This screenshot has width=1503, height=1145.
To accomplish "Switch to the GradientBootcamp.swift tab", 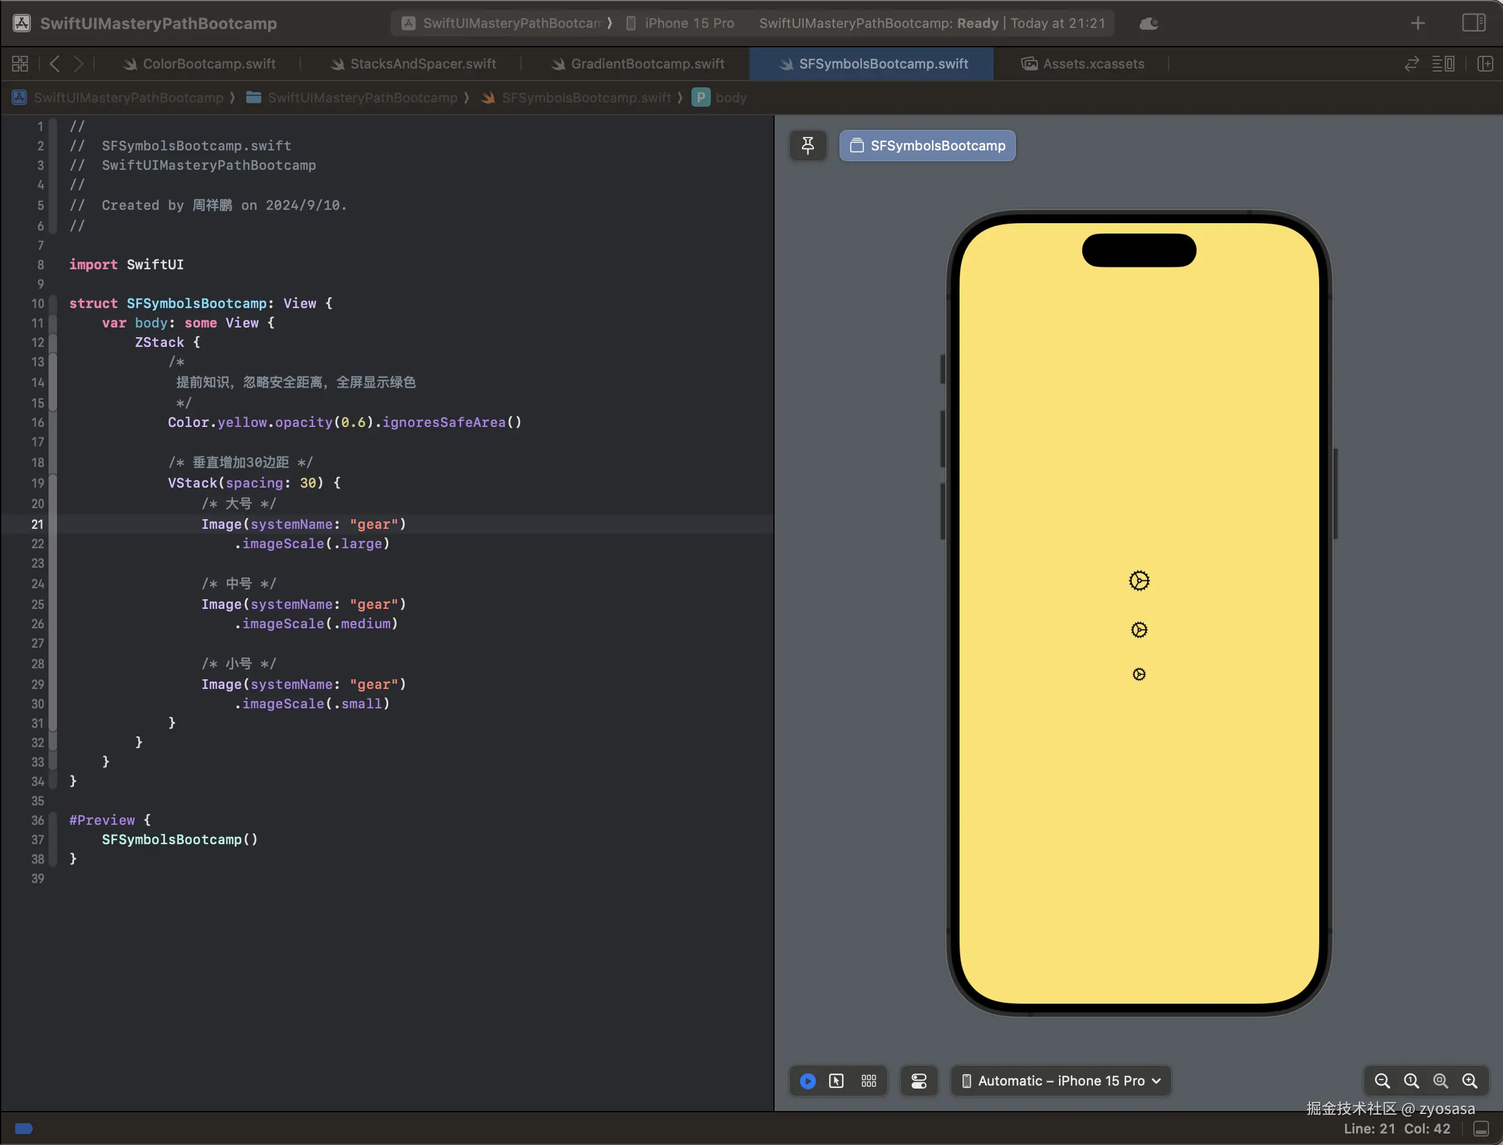I will (647, 64).
